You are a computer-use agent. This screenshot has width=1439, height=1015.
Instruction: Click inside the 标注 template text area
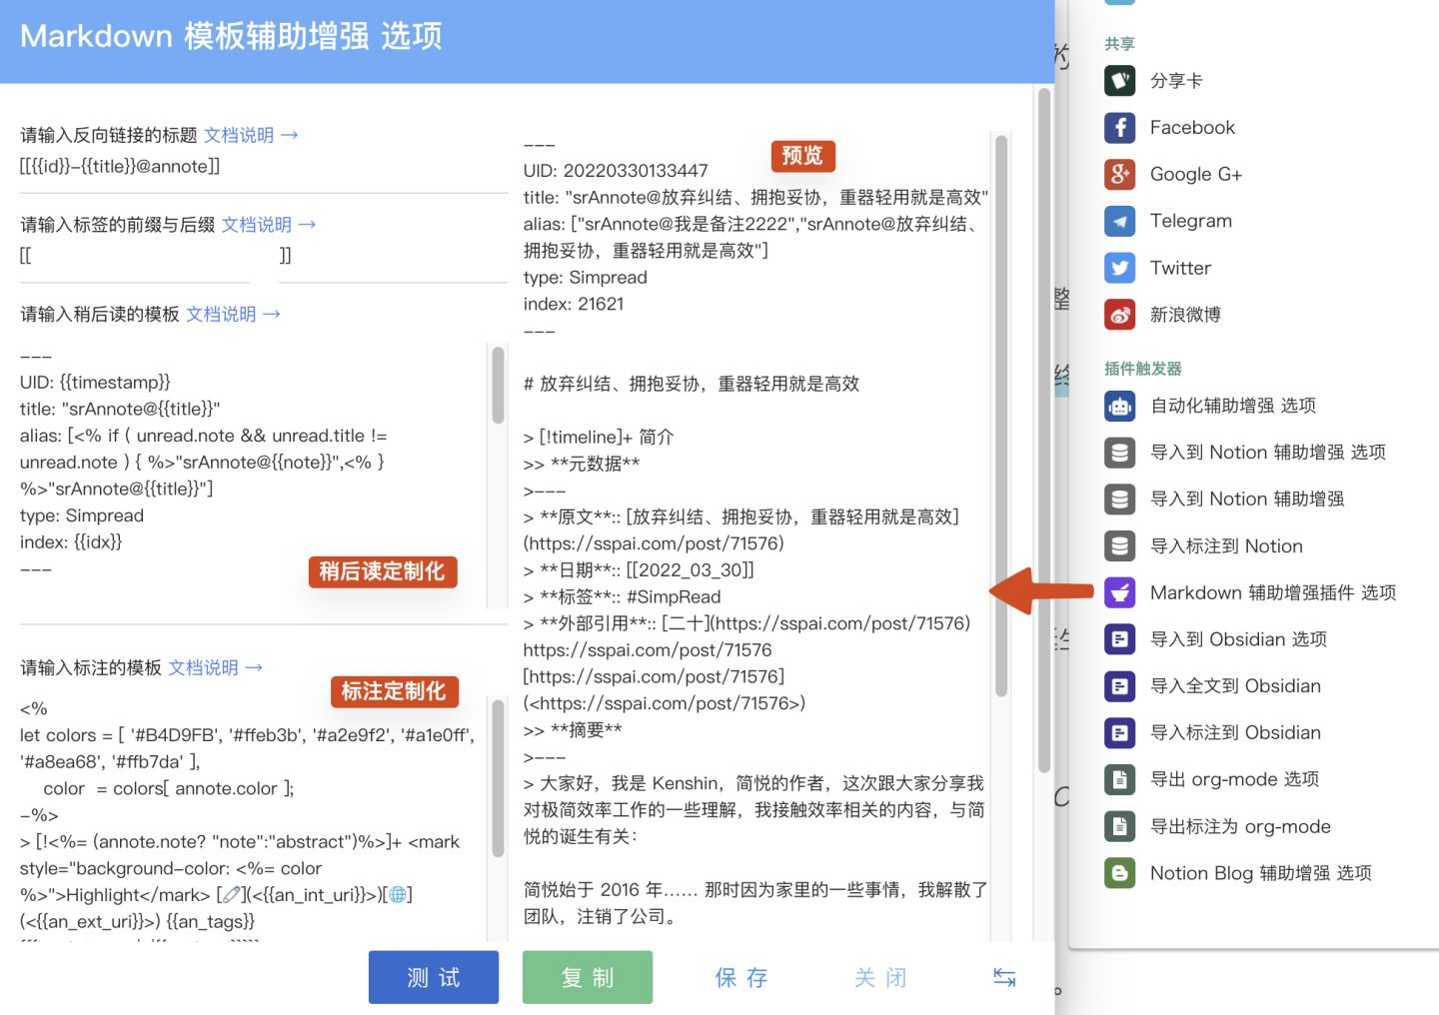click(x=253, y=819)
